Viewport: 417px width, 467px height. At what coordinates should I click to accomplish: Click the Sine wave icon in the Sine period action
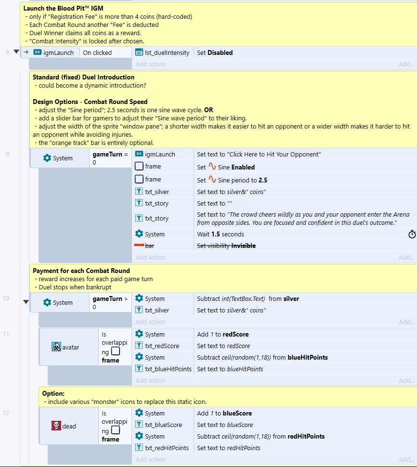click(x=212, y=179)
